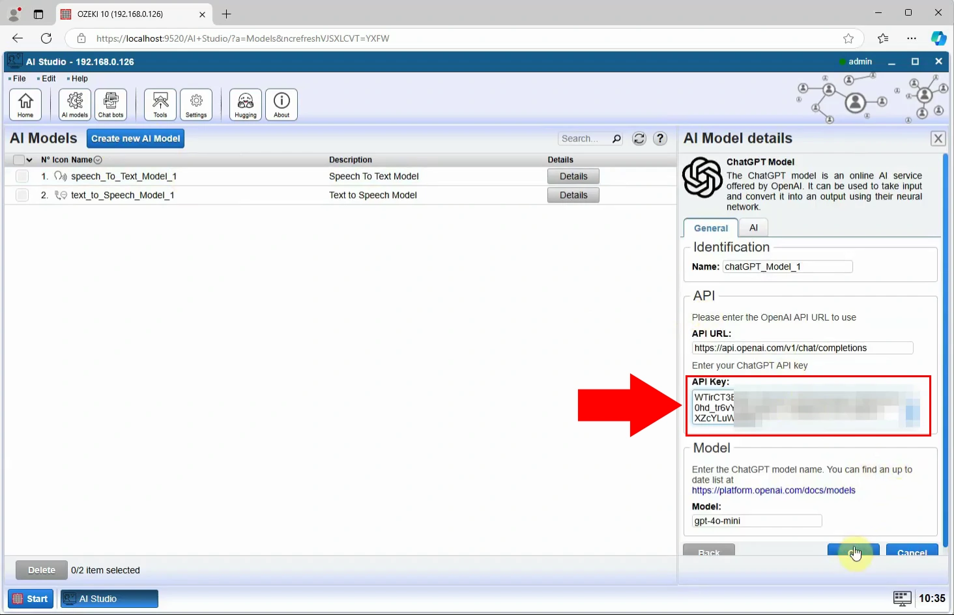
Task: Open Details for text_to_Speech_Model_1
Action: 573,195
